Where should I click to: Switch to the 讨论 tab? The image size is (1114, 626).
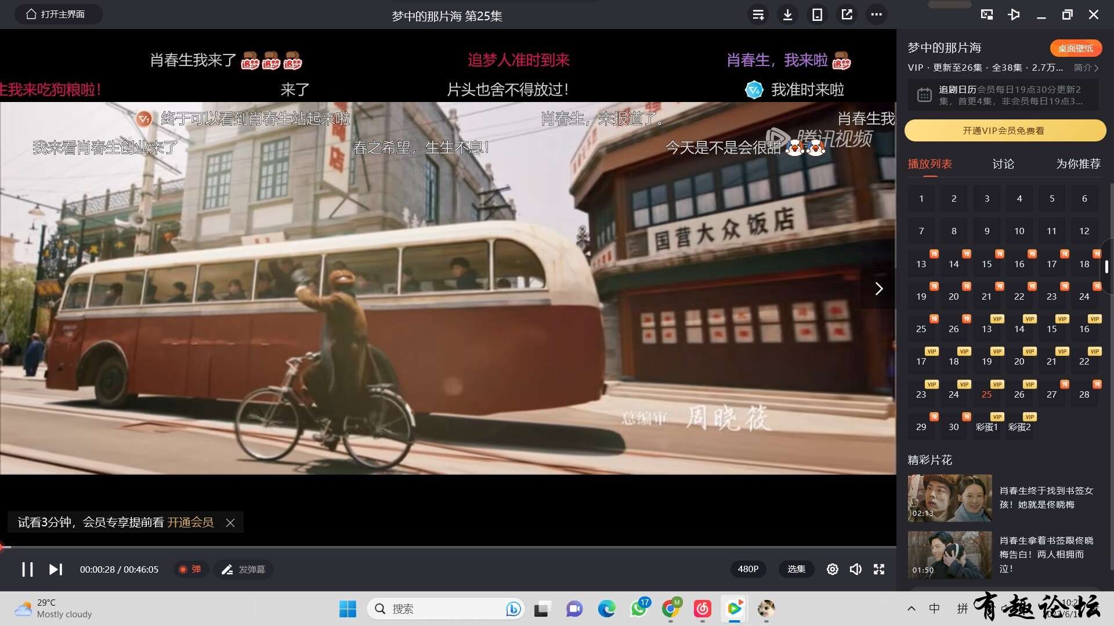click(x=1003, y=164)
